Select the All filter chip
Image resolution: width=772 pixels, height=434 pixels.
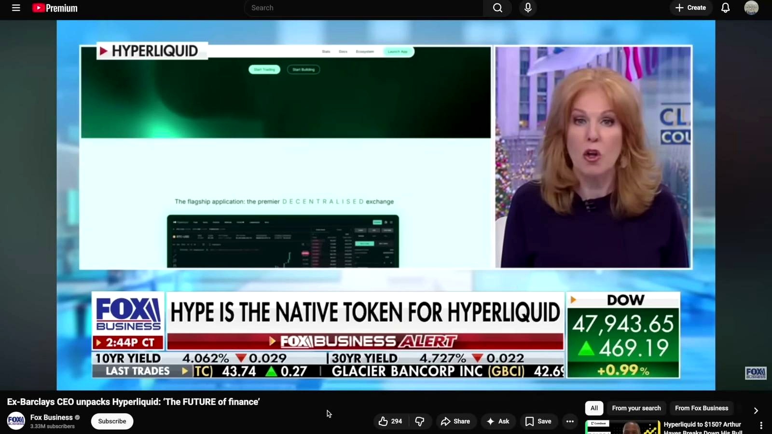click(594, 408)
